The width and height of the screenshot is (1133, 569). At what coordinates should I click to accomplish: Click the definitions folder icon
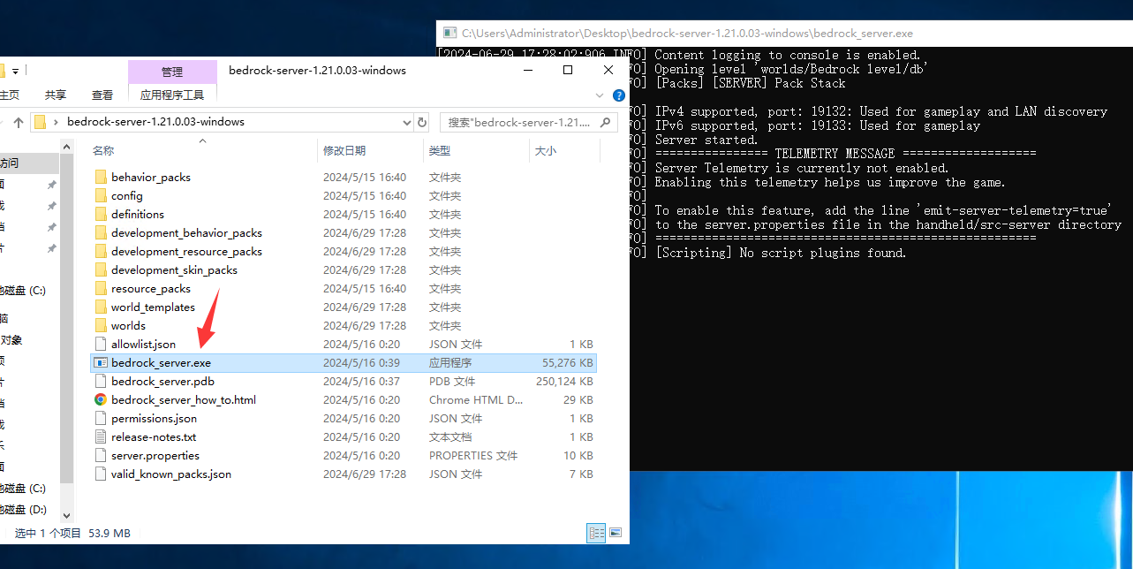click(x=101, y=214)
